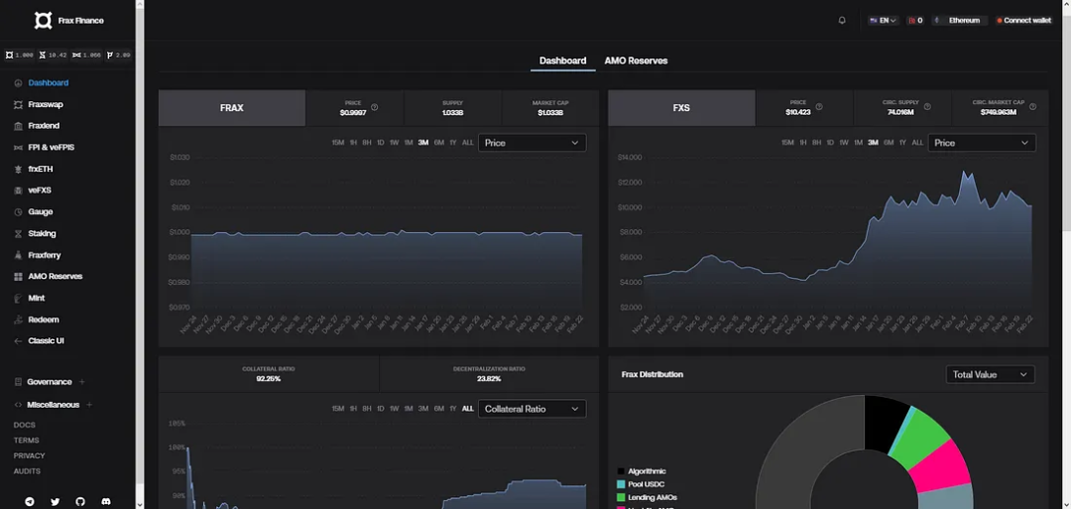Select the FXS token tab
The image size is (1071, 509).
[x=681, y=108]
